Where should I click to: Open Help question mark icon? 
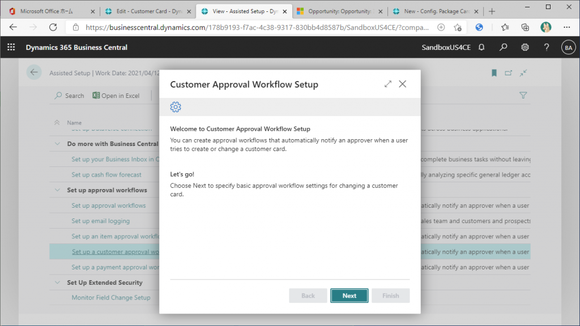point(547,48)
